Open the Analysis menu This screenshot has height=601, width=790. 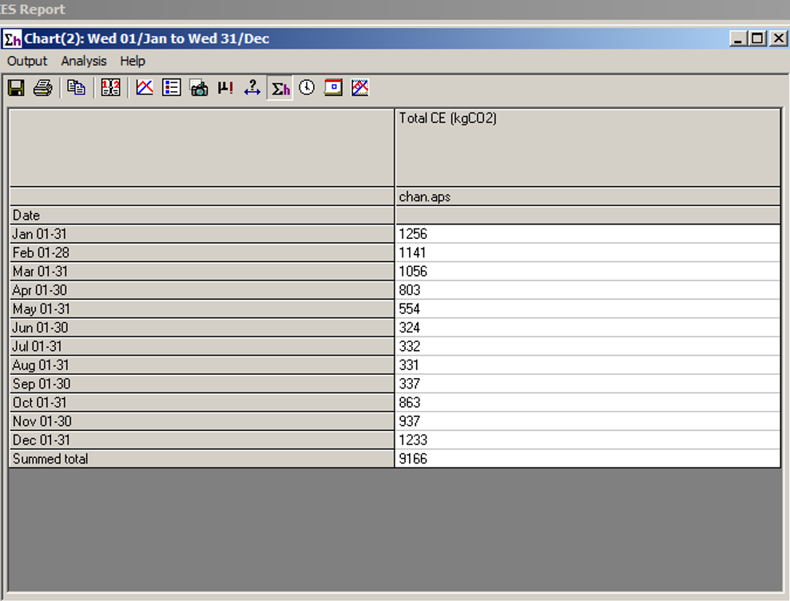(83, 61)
